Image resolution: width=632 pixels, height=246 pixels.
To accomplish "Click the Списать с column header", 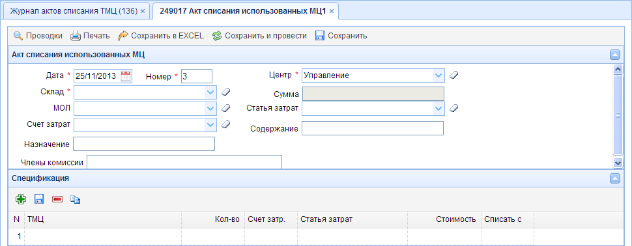I will tap(508, 219).
